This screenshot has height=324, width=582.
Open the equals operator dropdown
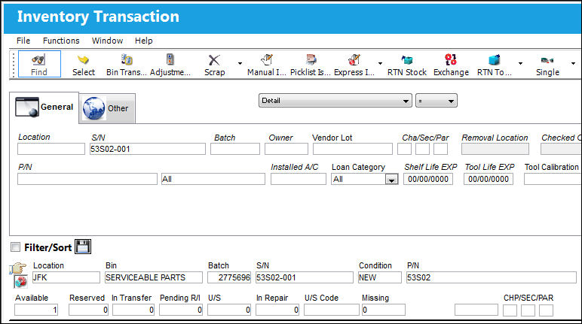coord(436,100)
